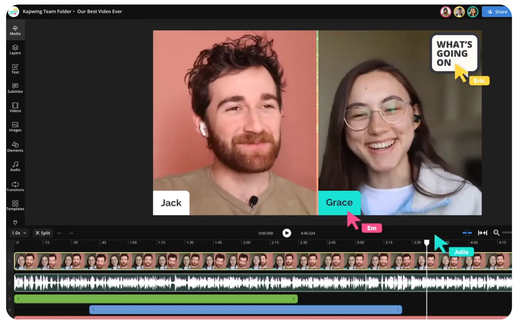Fit the timeline to the window

pyautogui.click(x=483, y=233)
